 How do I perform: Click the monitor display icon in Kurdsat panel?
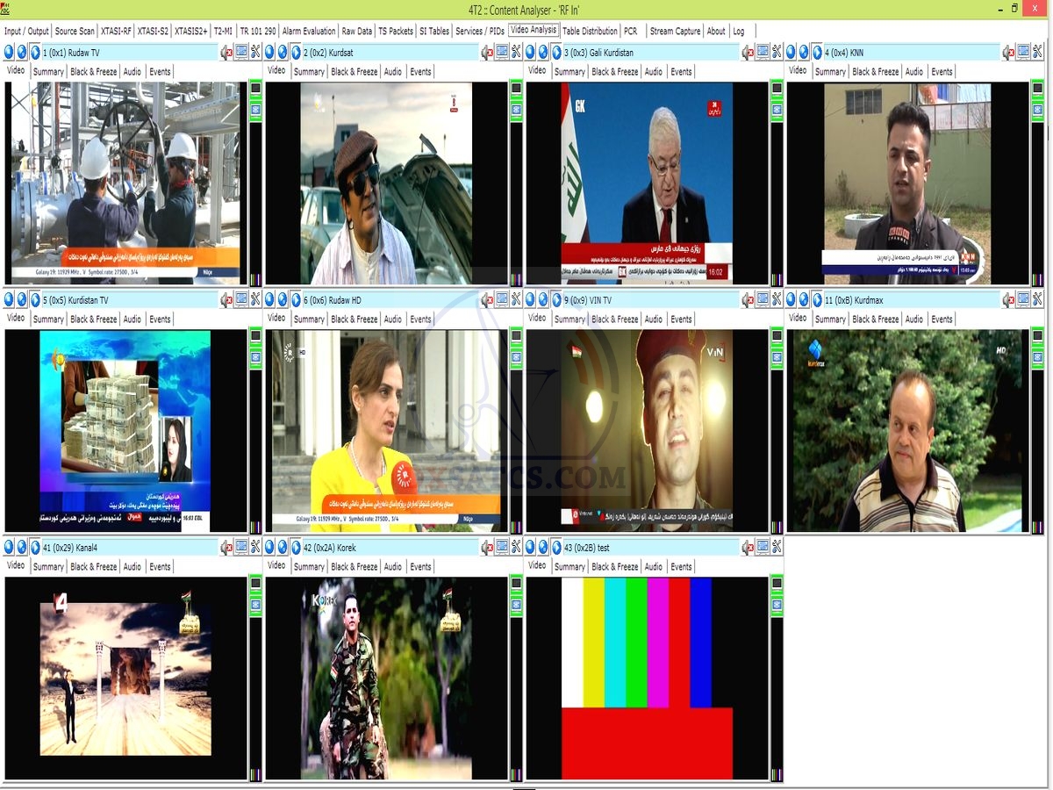(502, 53)
